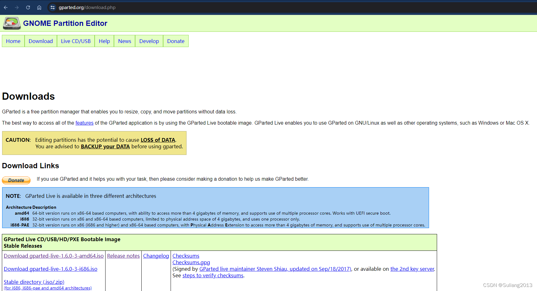Click the Downloads heading
The image size is (537, 291).
28,96
